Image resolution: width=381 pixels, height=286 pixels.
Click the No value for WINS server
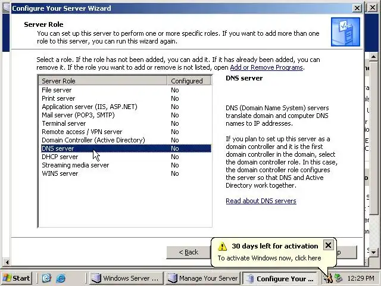[175, 173]
